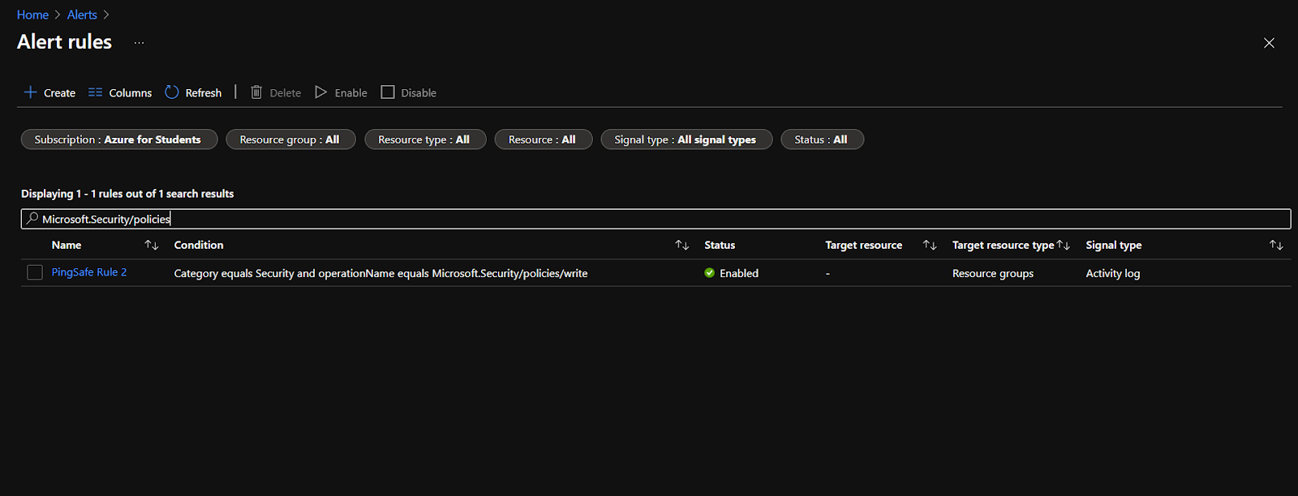1298x496 pixels.
Task: Open the Signal type filter
Action: 686,139
